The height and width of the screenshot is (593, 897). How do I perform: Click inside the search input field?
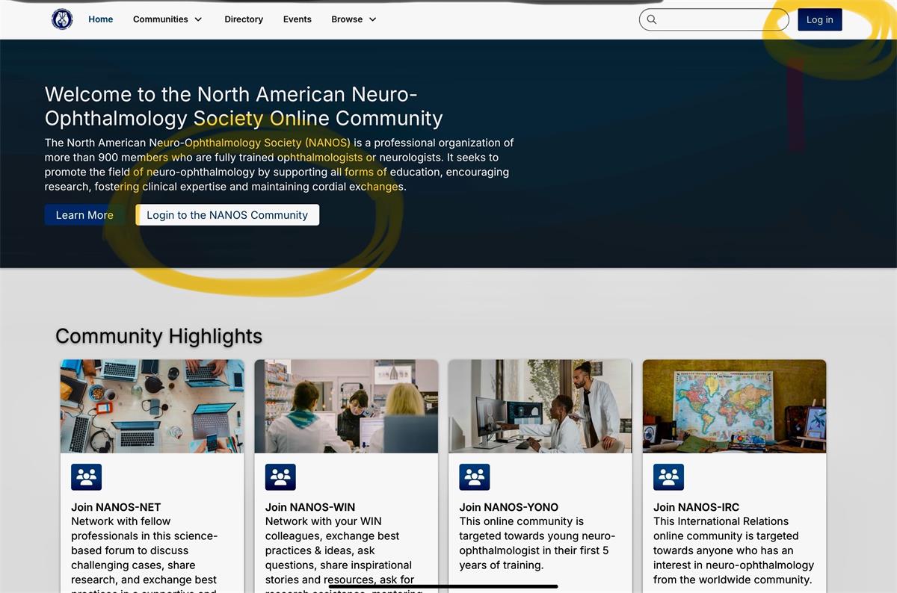pyautogui.click(x=714, y=19)
